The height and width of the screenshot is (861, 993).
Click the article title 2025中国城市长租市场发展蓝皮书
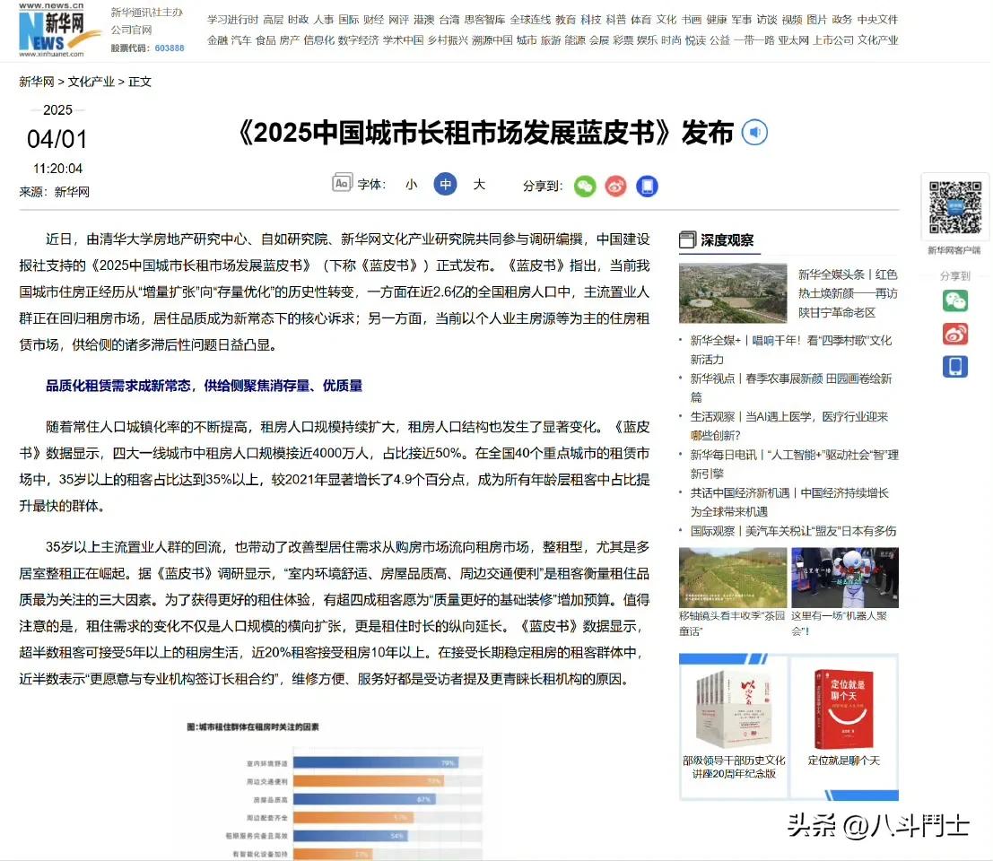click(485, 133)
